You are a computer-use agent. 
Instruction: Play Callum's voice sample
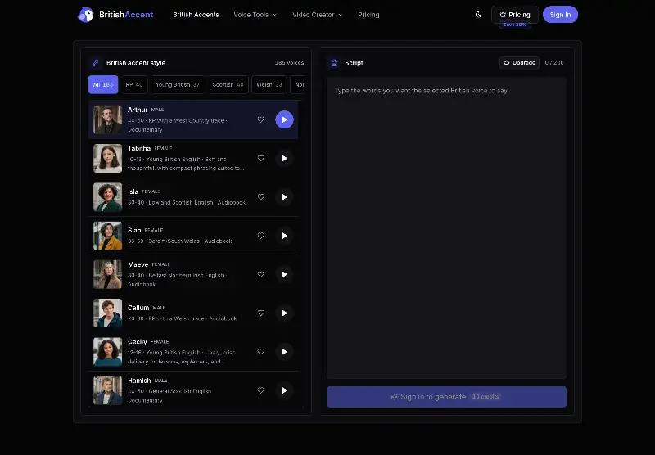click(284, 313)
